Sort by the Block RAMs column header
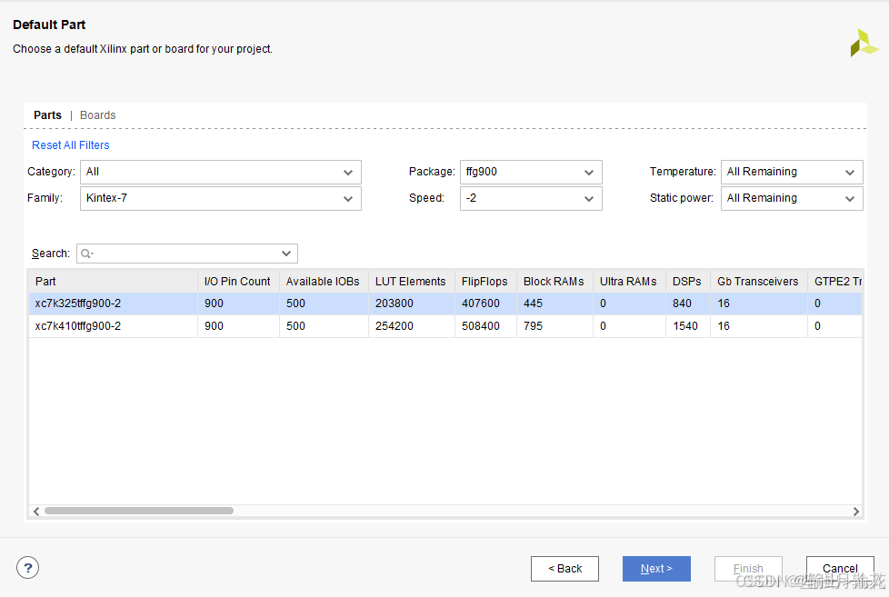The height and width of the screenshot is (597, 889). pos(554,281)
